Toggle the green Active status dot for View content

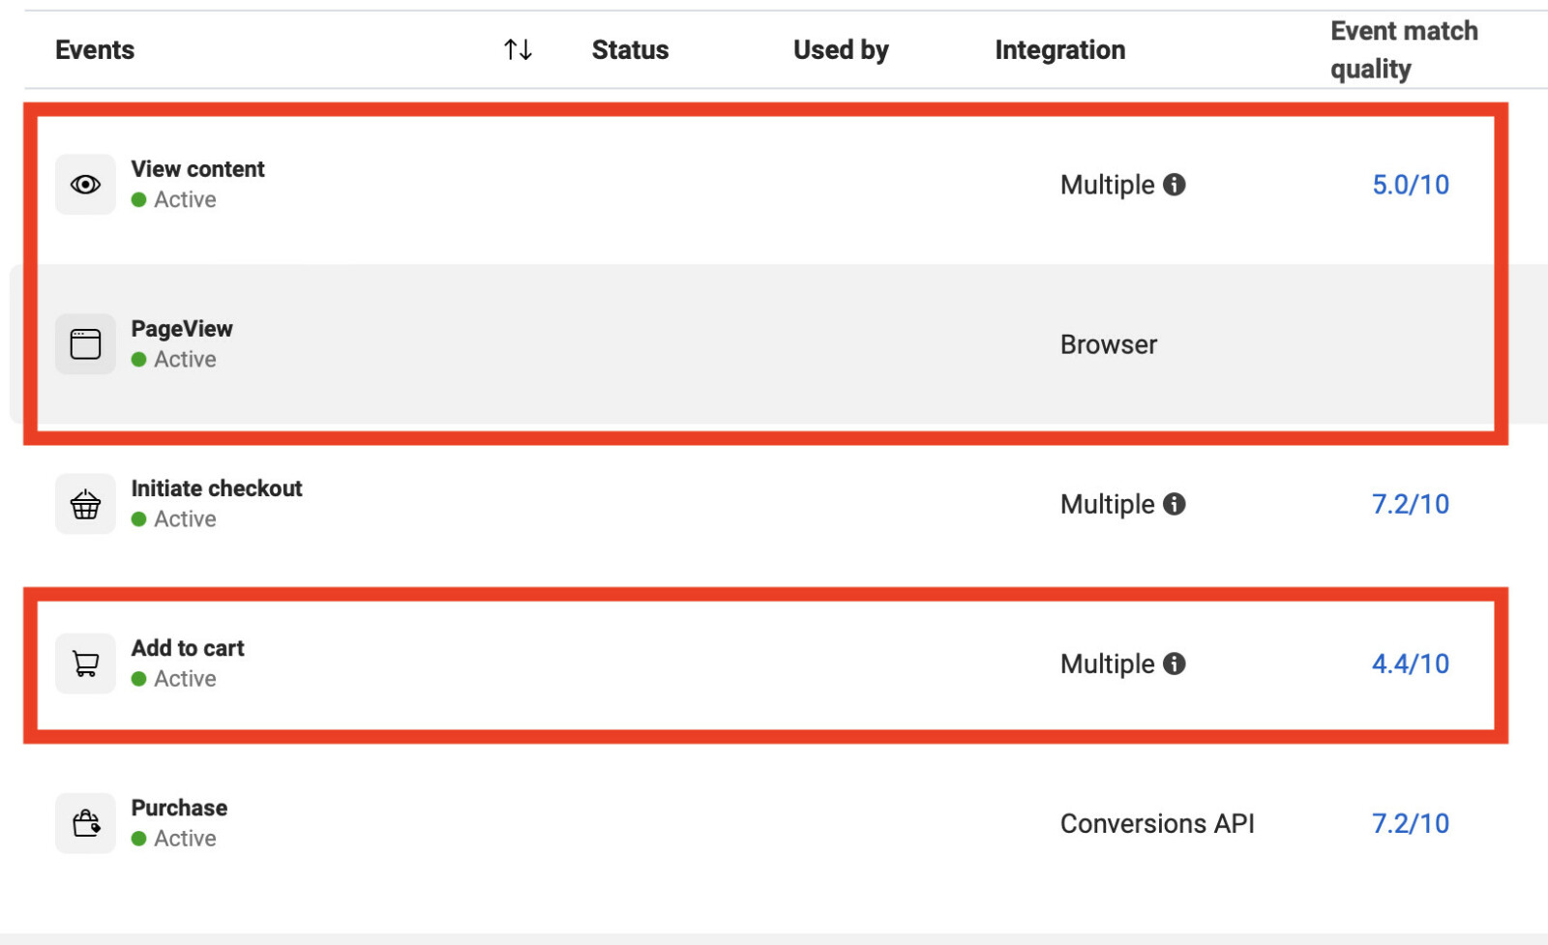(x=141, y=199)
